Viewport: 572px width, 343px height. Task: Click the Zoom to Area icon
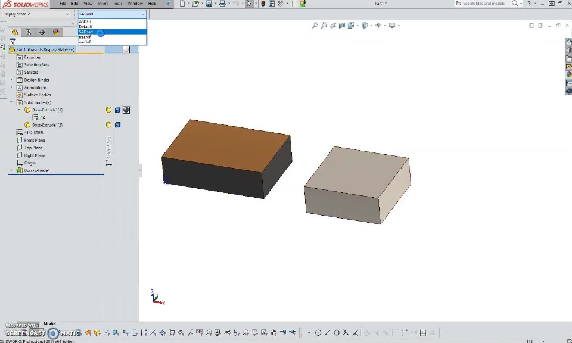324,25
